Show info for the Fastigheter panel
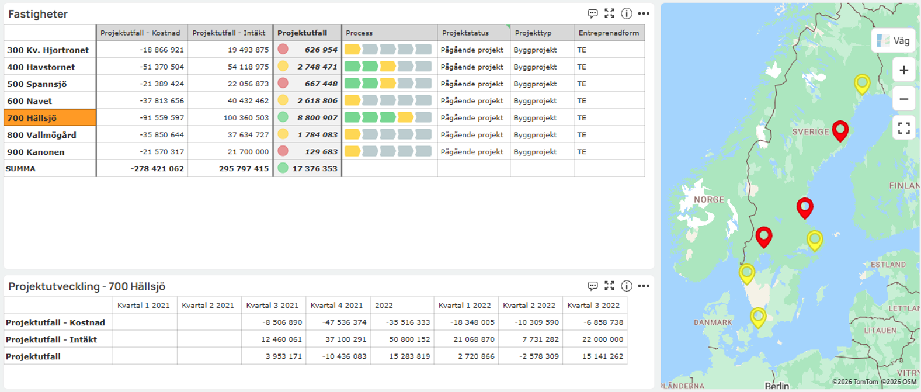The height and width of the screenshot is (392, 921). click(x=627, y=13)
